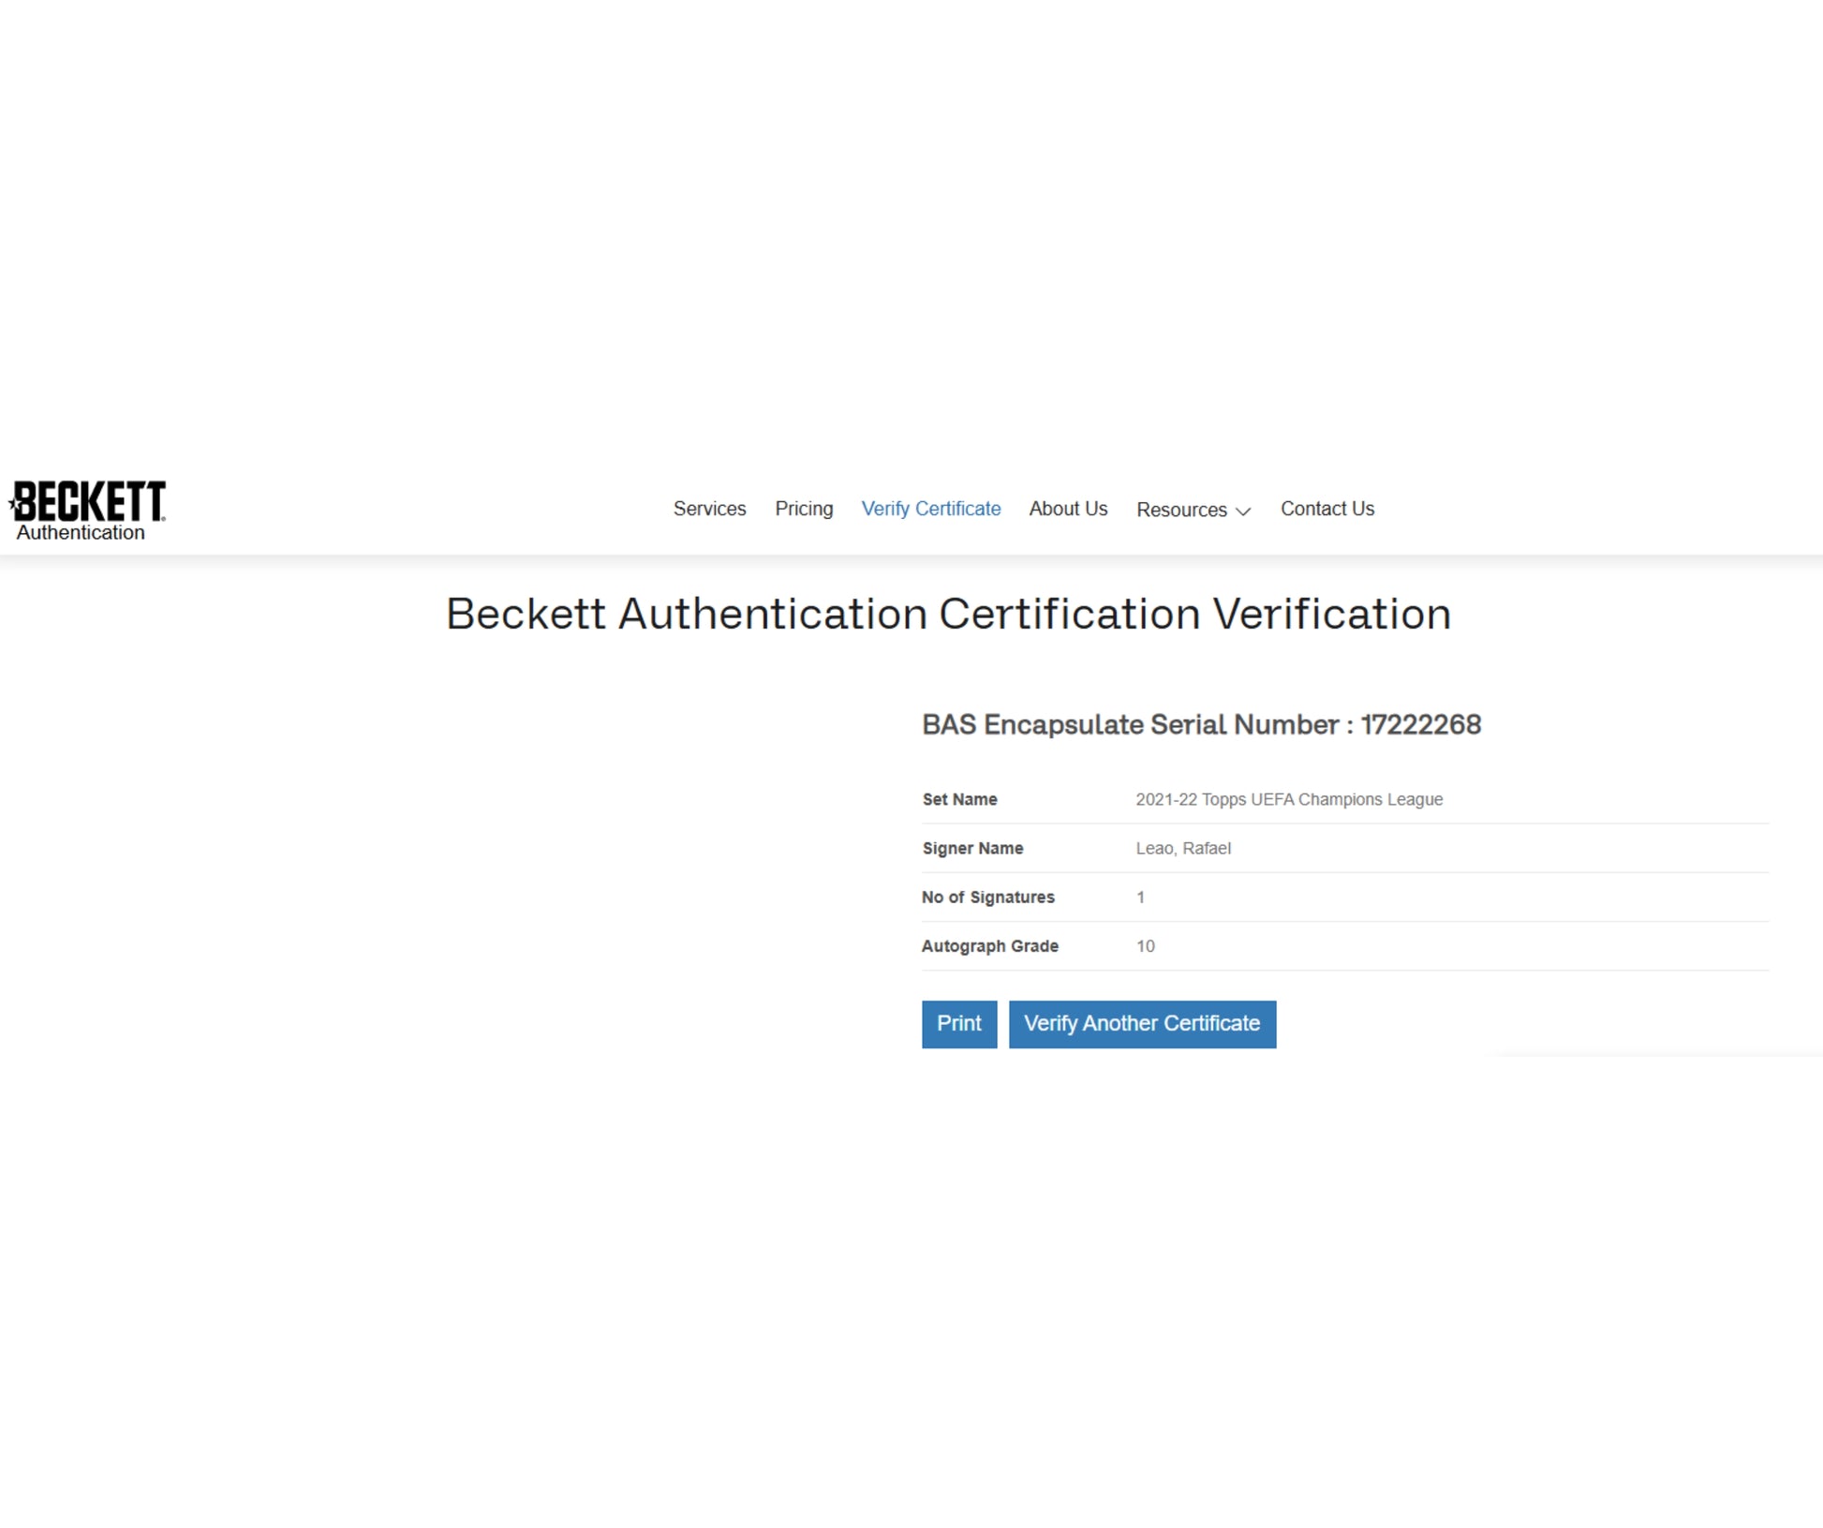Click the BAS Encapsulate Serial Number heading
The image size is (1823, 1528).
(x=1201, y=724)
